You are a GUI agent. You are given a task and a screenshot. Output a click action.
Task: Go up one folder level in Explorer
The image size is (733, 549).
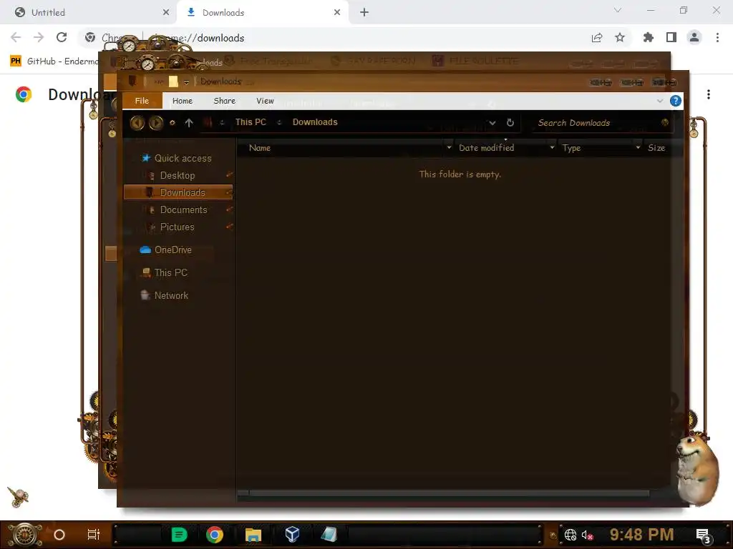(x=189, y=123)
